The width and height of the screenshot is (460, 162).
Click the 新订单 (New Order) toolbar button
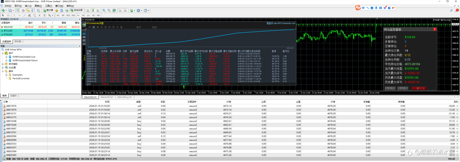pyautogui.click(x=48, y=10)
